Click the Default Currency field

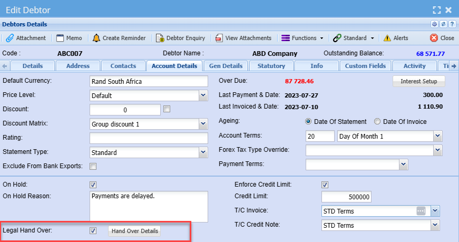pos(149,81)
